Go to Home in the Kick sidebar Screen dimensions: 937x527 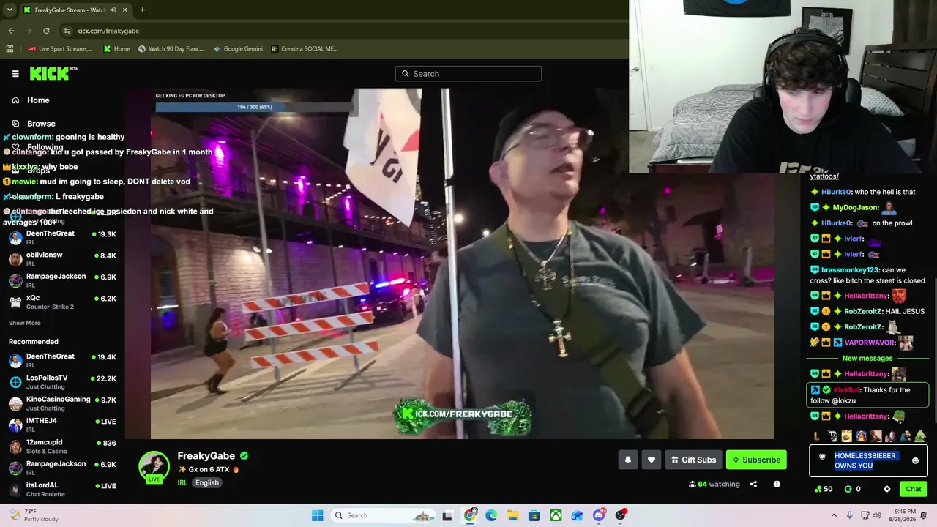(38, 100)
